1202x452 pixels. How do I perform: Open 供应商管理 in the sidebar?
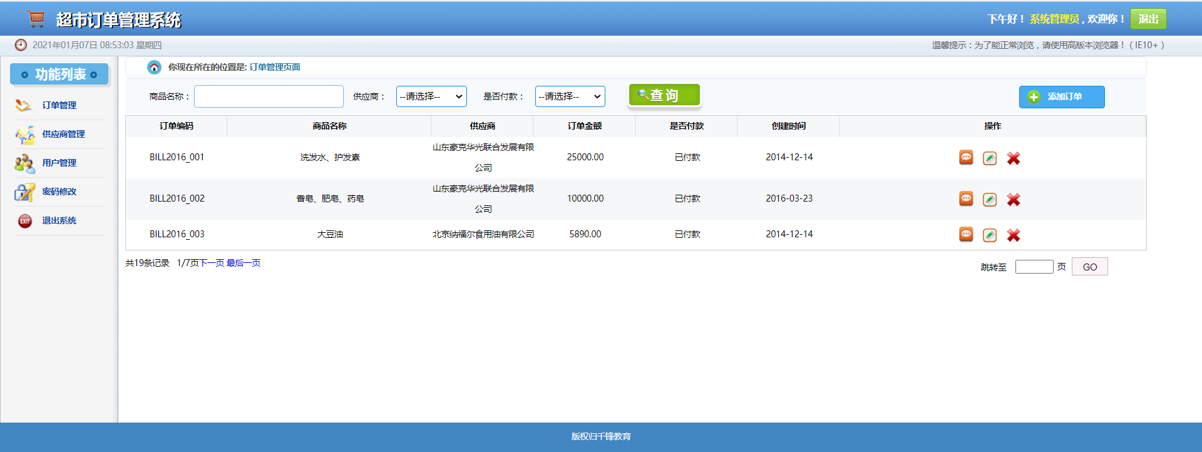[63, 134]
